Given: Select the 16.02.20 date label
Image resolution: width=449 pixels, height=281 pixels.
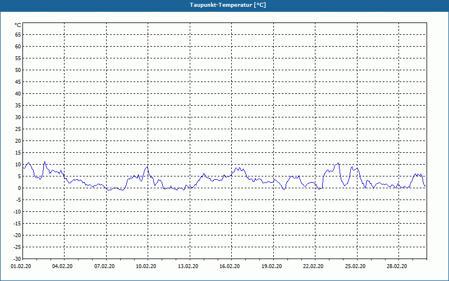Looking at the screenshot, I should click(230, 266).
